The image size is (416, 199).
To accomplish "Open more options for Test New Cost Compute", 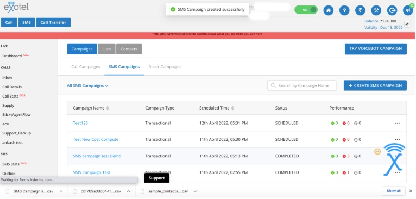I will (x=397, y=139).
